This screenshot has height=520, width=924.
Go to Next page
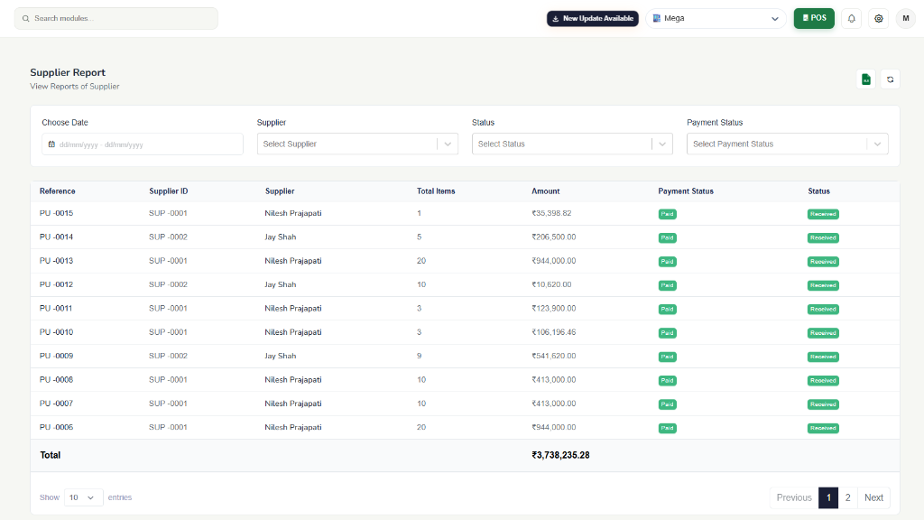point(873,497)
